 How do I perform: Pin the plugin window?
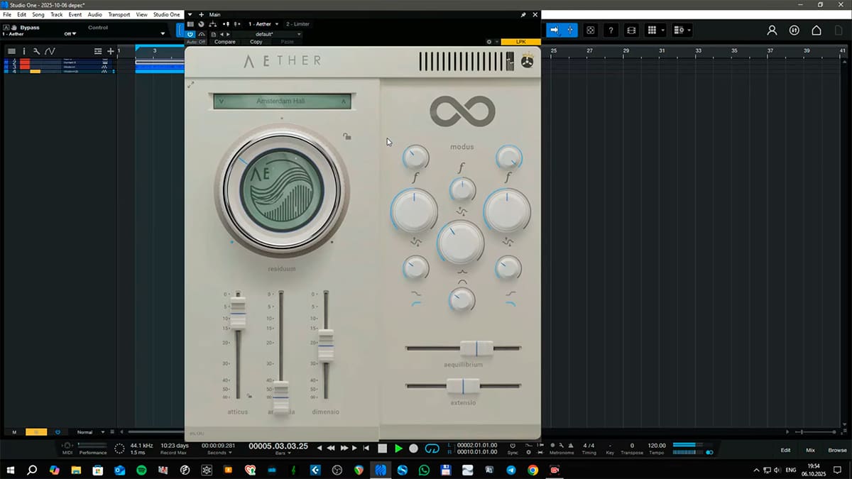[523, 14]
